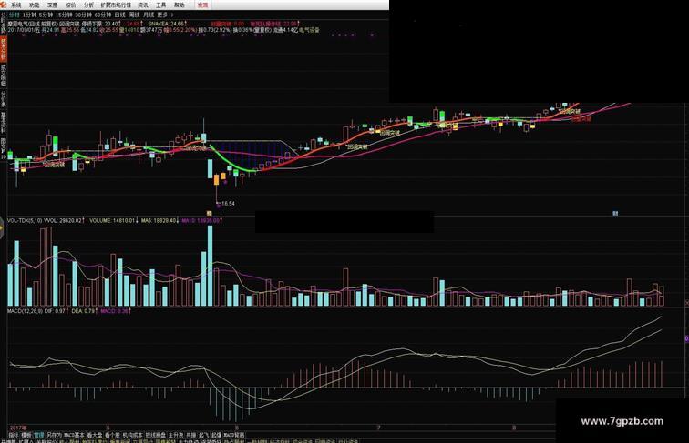Click the 16.54 low price label
This screenshot has height=443, width=689.
click(228, 204)
